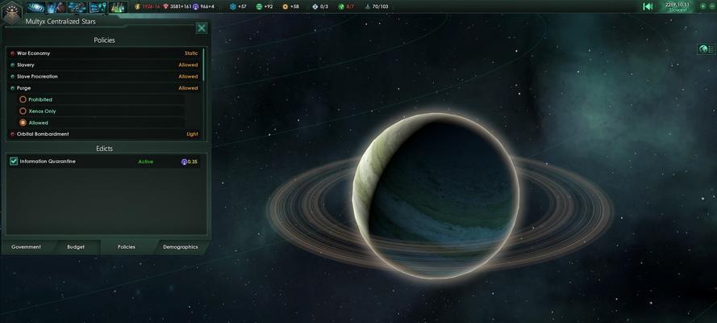717x323 pixels.
Task: Click the rewind pause arrows icon
Action: [648, 6]
